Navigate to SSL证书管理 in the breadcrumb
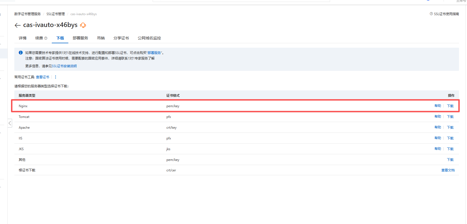The height and width of the screenshot is (224, 467). click(55, 14)
